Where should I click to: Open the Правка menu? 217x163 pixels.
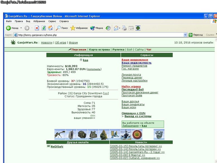click(x=19, y=21)
